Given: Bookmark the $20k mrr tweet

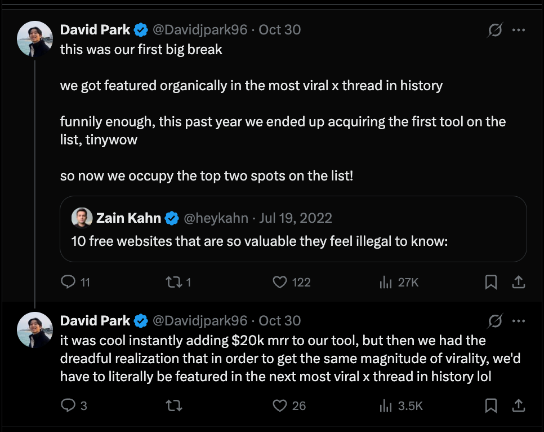Looking at the screenshot, I should (x=491, y=405).
